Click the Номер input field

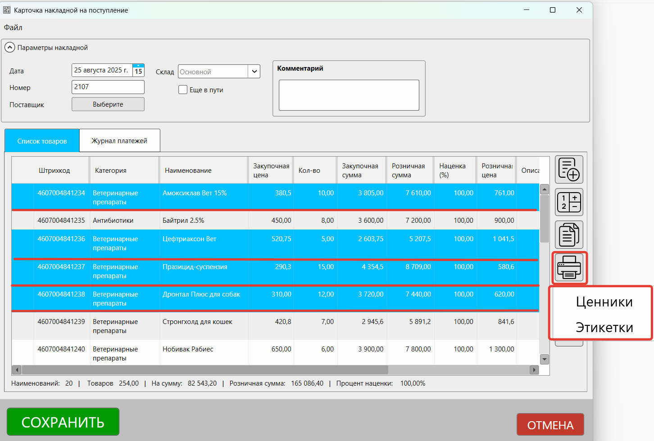pos(108,87)
